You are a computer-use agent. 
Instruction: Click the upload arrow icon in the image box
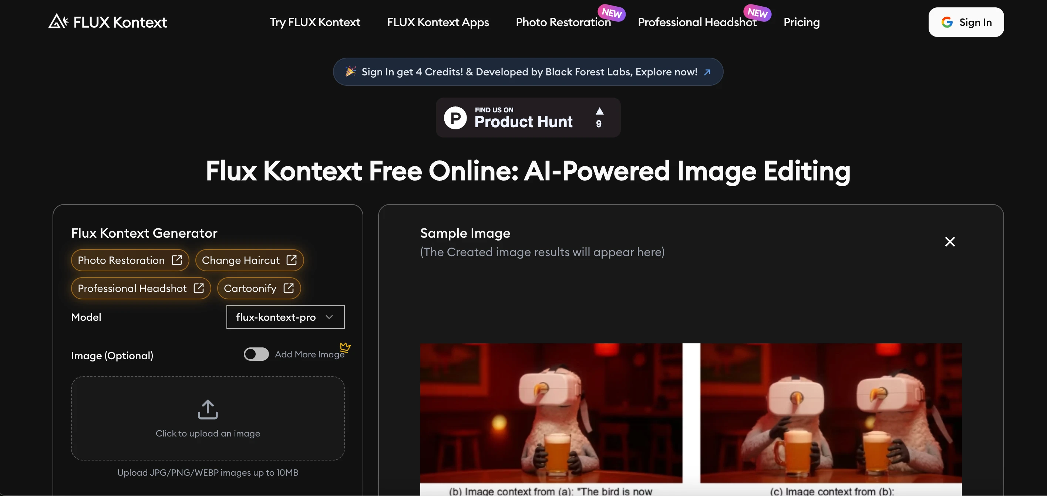(207, 409)
